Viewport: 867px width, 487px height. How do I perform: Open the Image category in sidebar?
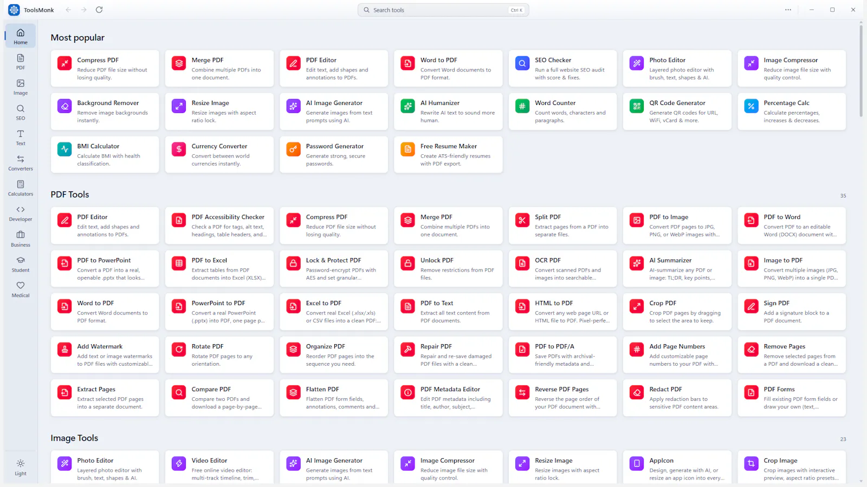click(x=21, y=87)
